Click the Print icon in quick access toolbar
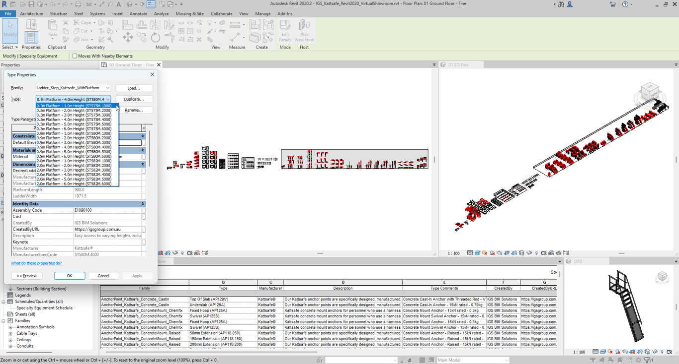 tap(78, 4)
